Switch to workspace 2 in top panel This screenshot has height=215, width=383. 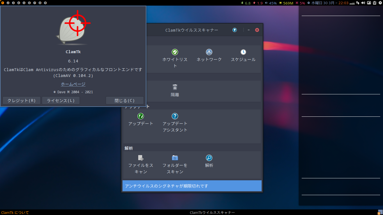coord(8,3)
